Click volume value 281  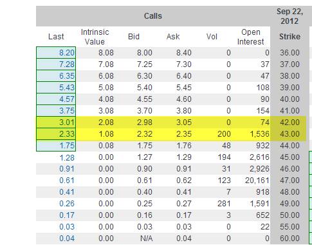click(x=224, y=204)
